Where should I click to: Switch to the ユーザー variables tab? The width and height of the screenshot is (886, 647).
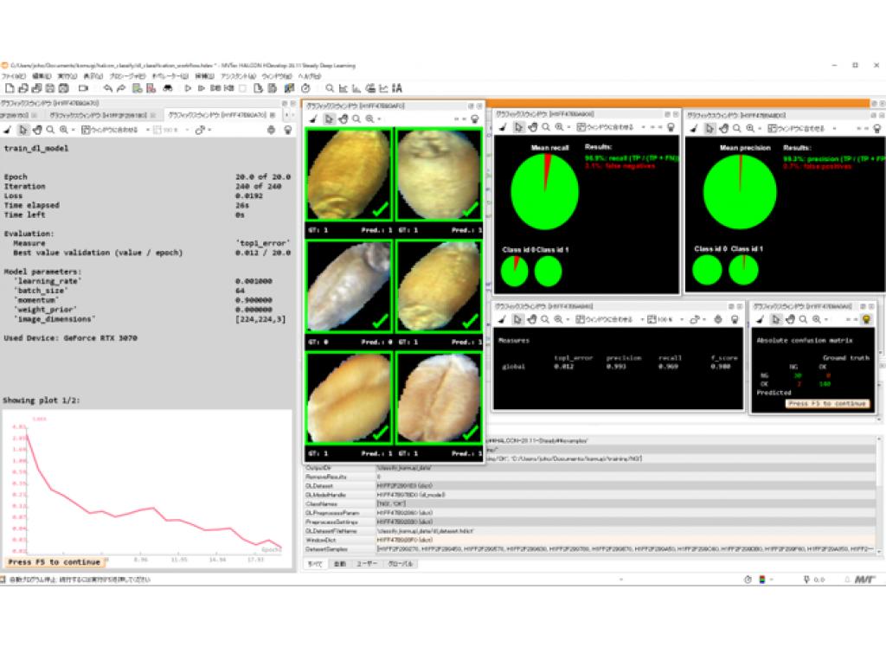(368, 563)
